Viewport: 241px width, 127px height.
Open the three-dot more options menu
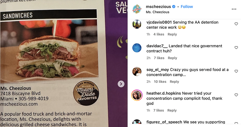pos(234,9)
